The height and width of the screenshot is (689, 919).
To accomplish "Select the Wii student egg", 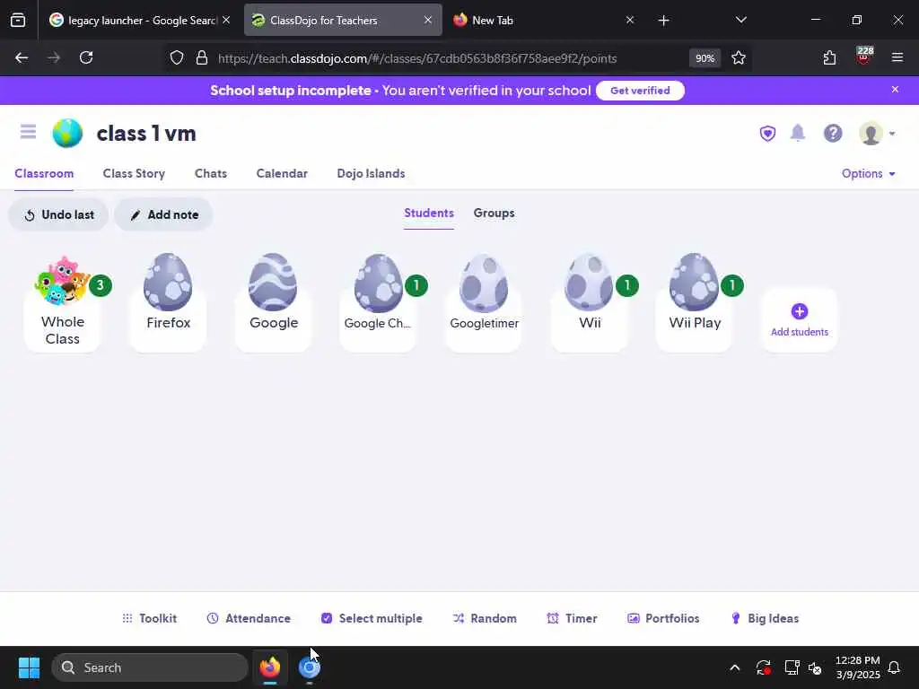I will 589,303.
